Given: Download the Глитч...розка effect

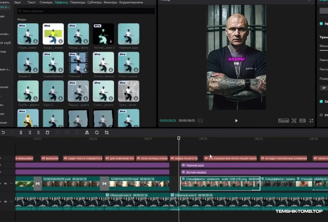Looking at the screenshot, I should (x=111, y=98).
